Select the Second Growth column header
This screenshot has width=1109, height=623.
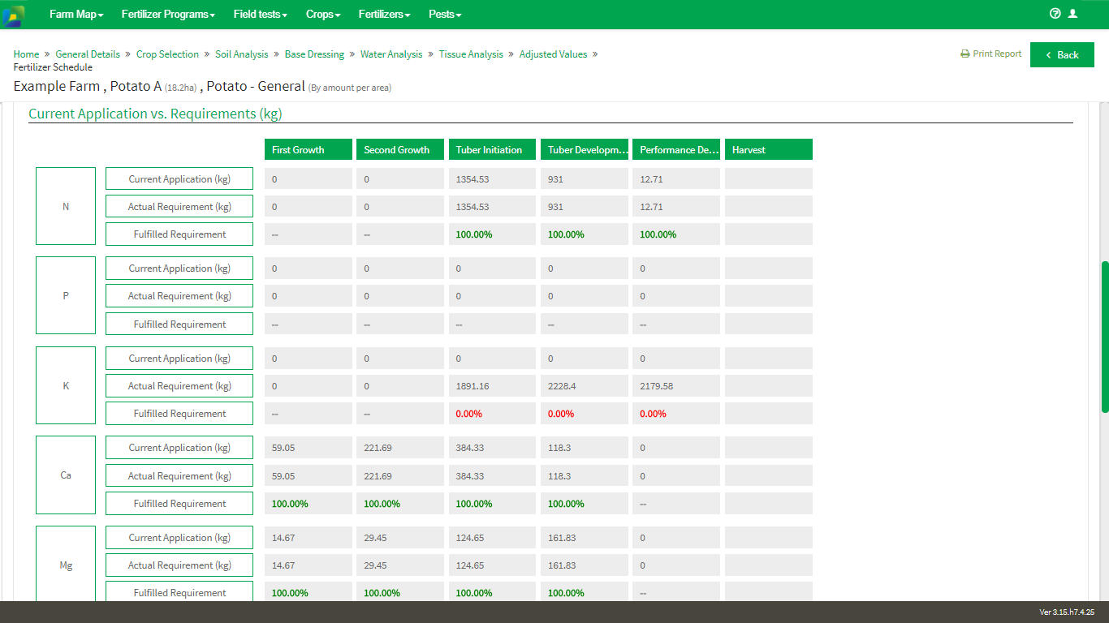point(400,149)
